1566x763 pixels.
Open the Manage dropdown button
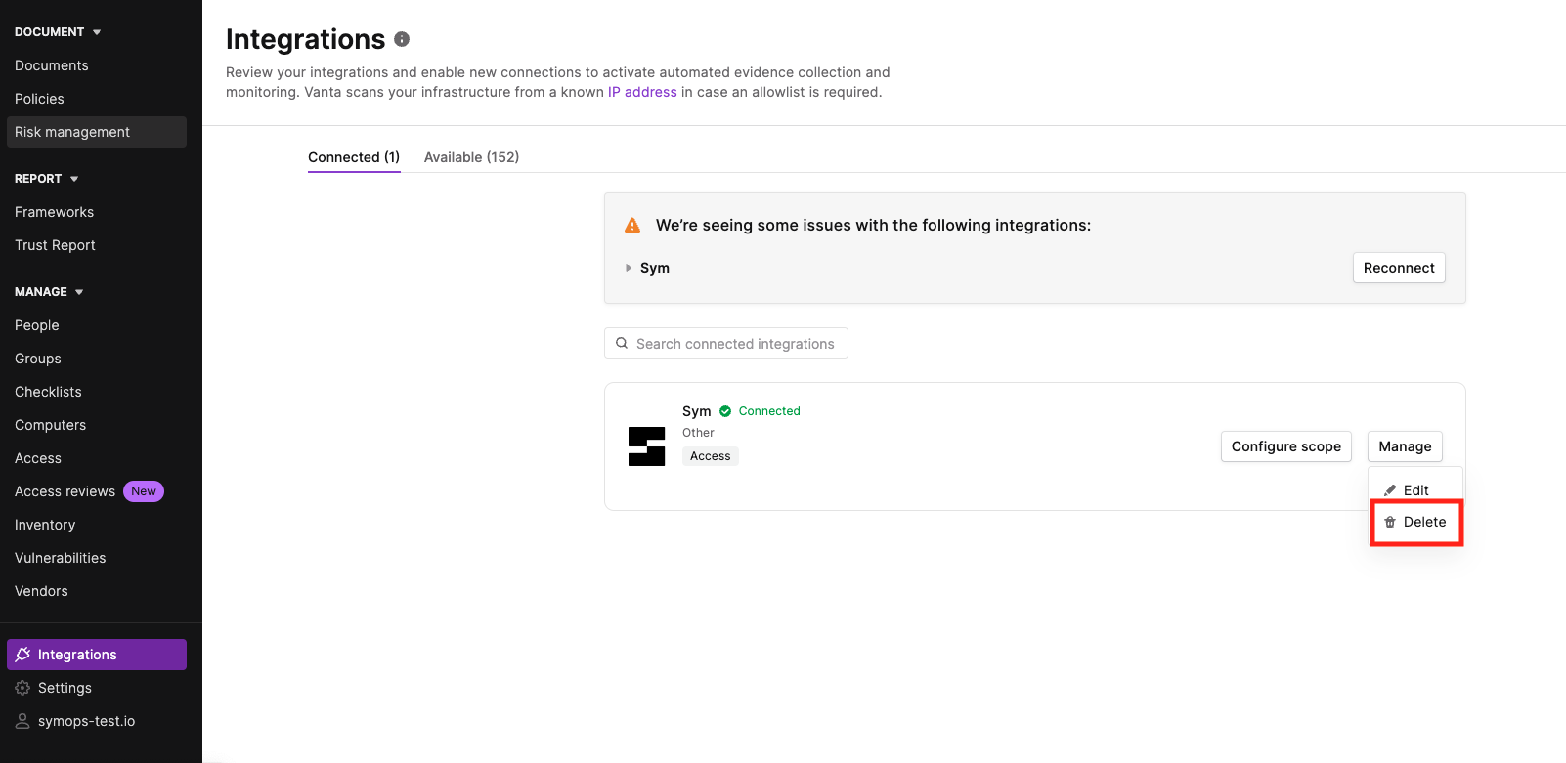[1405, 446]
